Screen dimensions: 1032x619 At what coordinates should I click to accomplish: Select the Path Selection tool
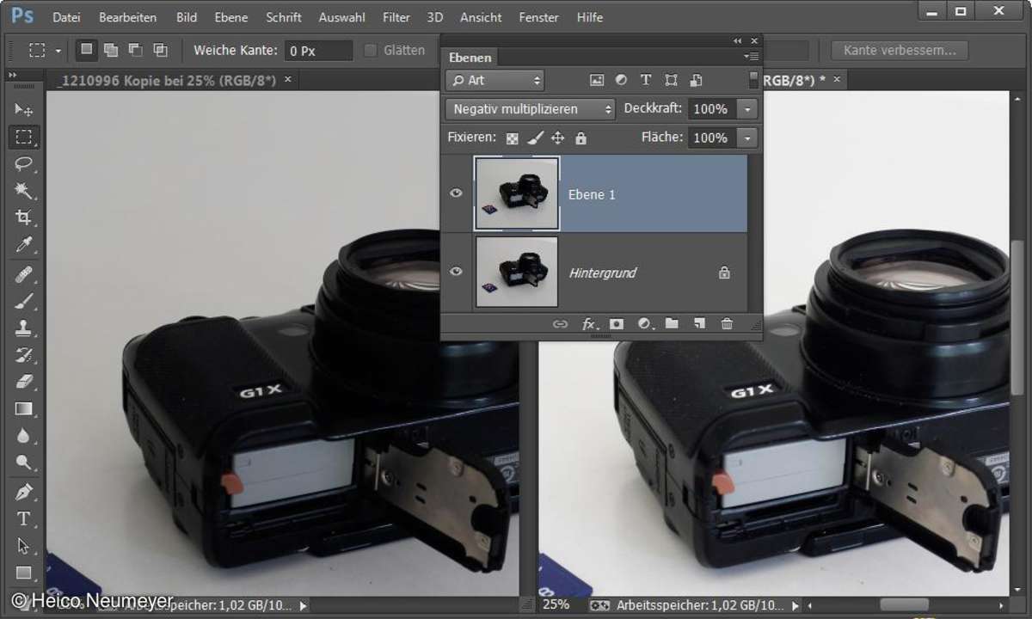click(24, 546)
